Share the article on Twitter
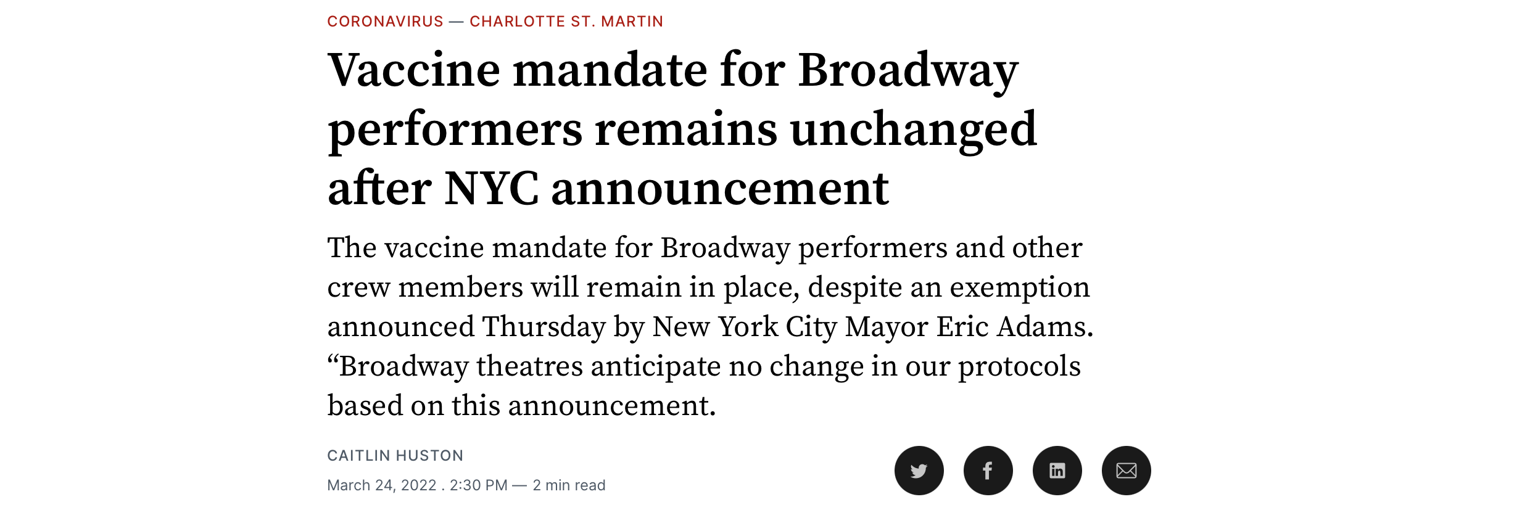 [x=919, y=471]
